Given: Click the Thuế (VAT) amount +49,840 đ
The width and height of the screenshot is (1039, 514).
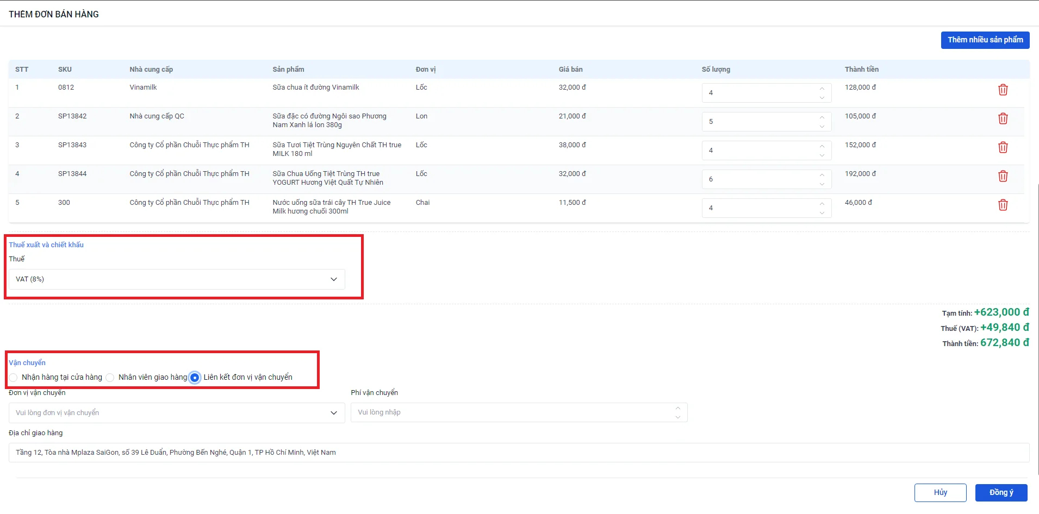Looking at the screenshot, I should 1005,328.
